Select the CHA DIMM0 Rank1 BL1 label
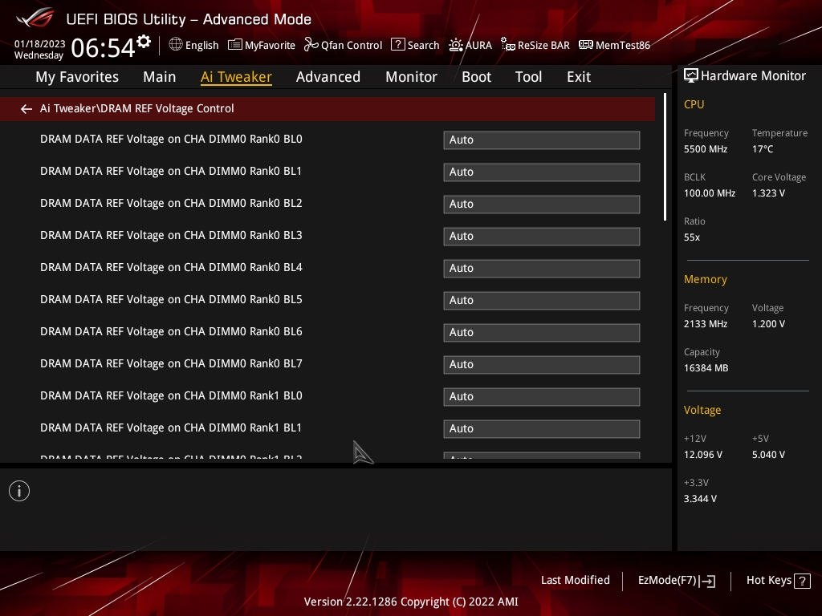The width and height of the screenshot is (822, 616). tap(171, 428)
